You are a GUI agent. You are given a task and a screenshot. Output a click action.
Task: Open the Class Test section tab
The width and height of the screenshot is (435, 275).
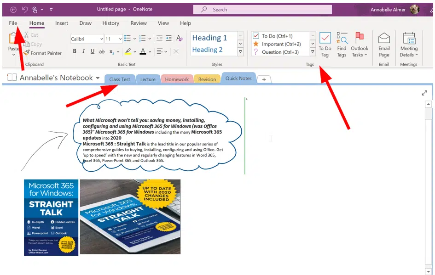coord(120,79)
